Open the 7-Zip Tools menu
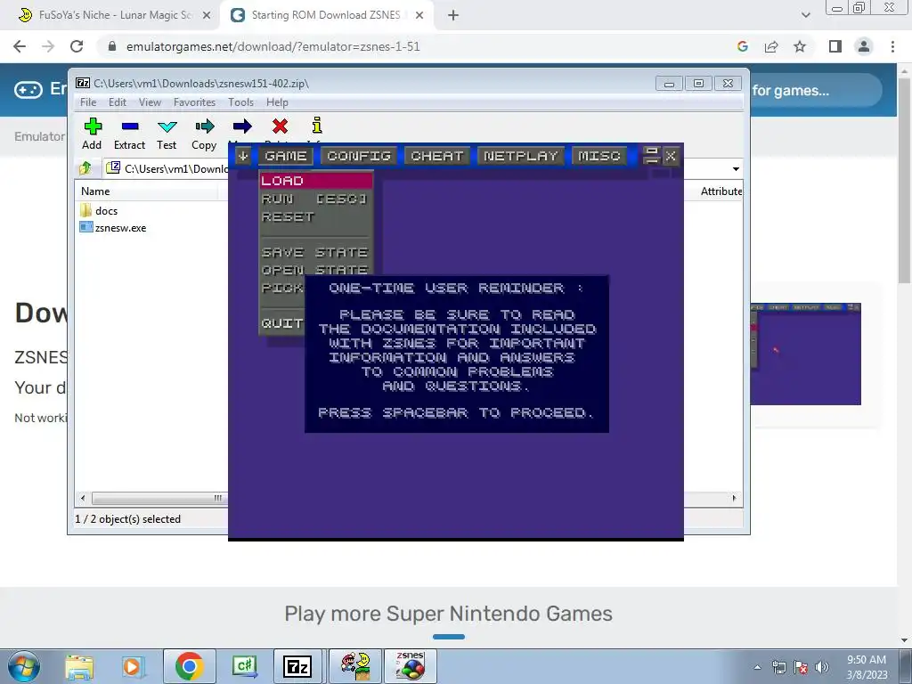This screenshot has height=684, width=912. pyautogui.click(x=240, y=102)
